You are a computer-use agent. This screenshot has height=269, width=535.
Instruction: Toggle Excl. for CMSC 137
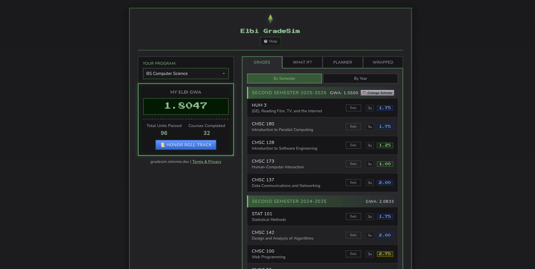[x=353, y=182]
